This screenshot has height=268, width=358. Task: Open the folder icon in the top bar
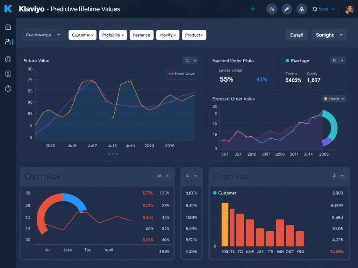click(x=272, y=9)
